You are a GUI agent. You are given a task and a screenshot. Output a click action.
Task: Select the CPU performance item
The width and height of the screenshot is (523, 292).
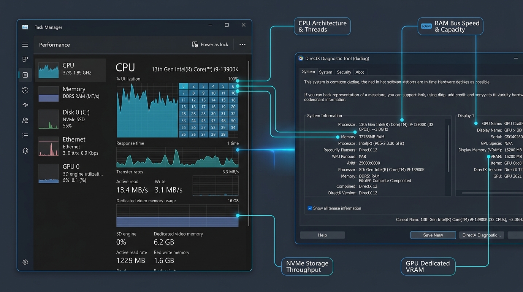pyautogui.click(x=70, y=70)
